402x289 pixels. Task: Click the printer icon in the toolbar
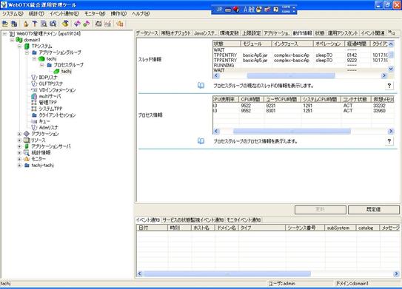tap(98, 24)
